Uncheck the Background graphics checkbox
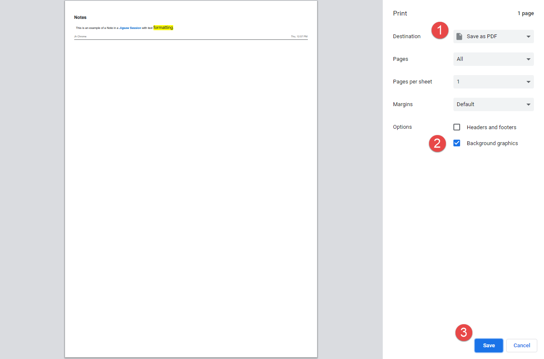This screenshot has height=359, width=544. [457, 143]
